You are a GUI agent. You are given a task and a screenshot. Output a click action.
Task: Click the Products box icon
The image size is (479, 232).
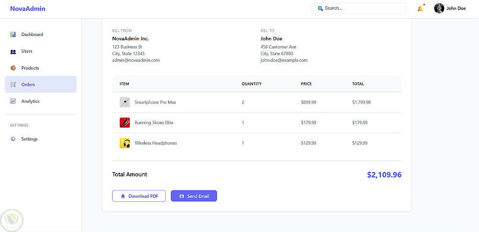[13, 68]
